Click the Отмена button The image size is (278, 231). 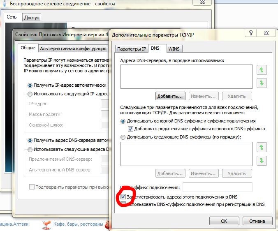point(257,221)
